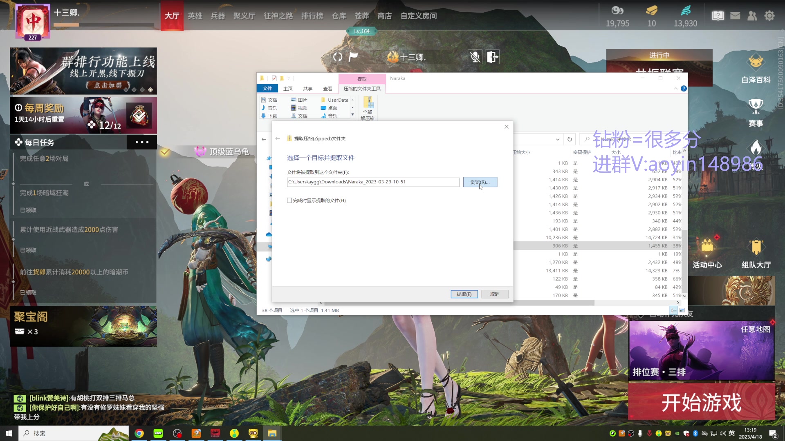The height and width of the screenshot is (441, 785).
Task: Open the notification center icon
Action: coord(773,434)
